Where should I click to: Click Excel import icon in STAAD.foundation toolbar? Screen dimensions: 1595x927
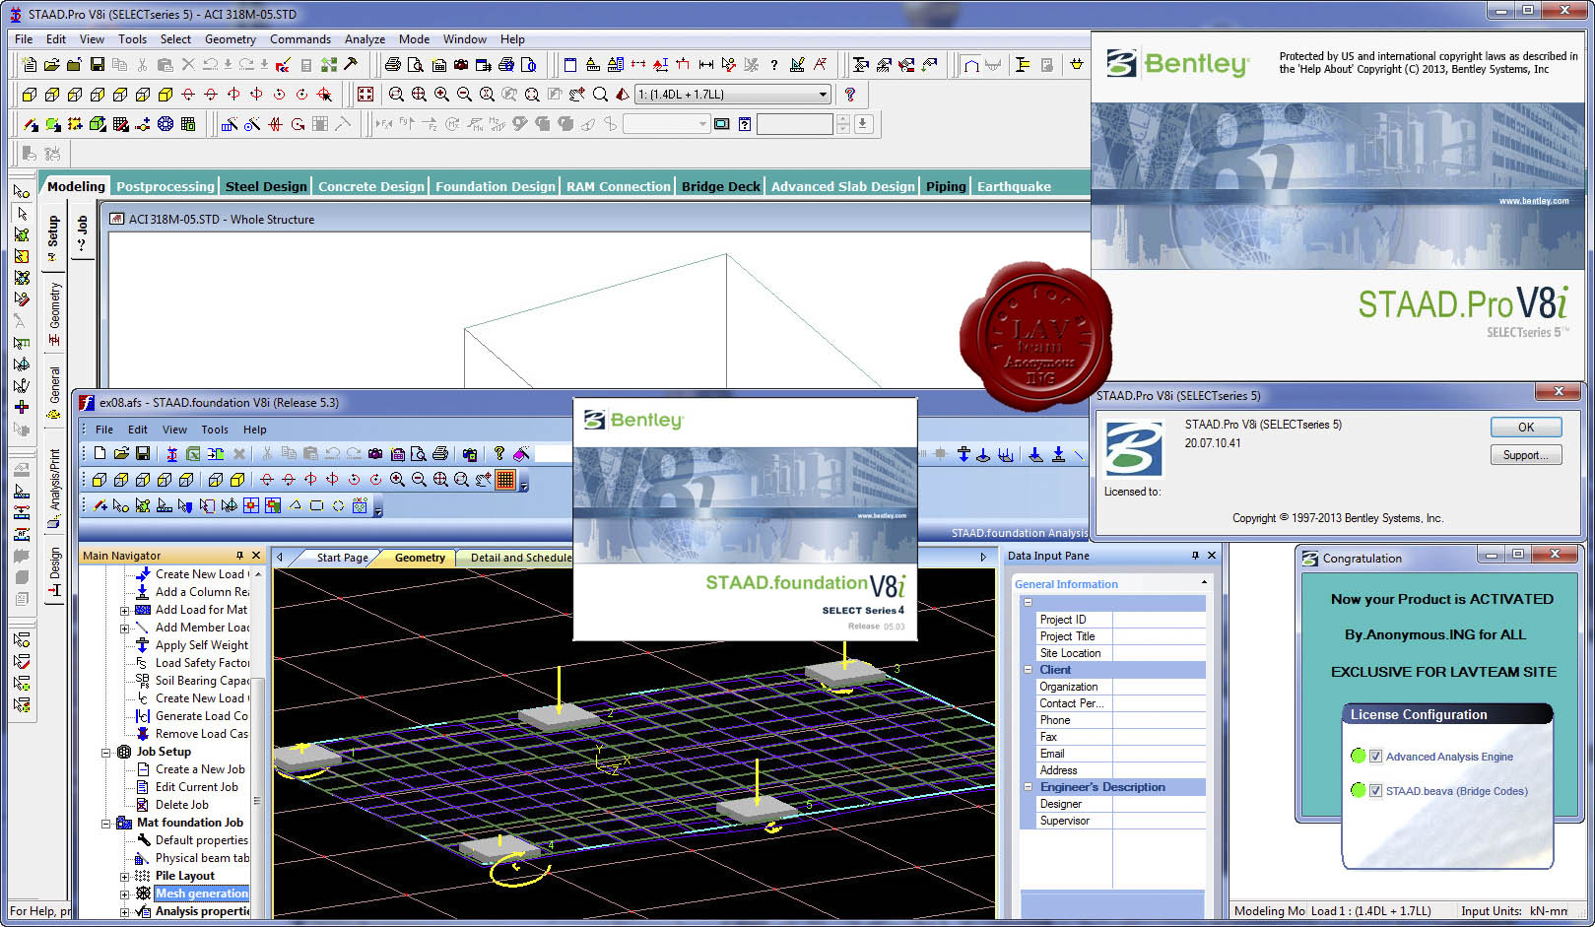(193, 453)
